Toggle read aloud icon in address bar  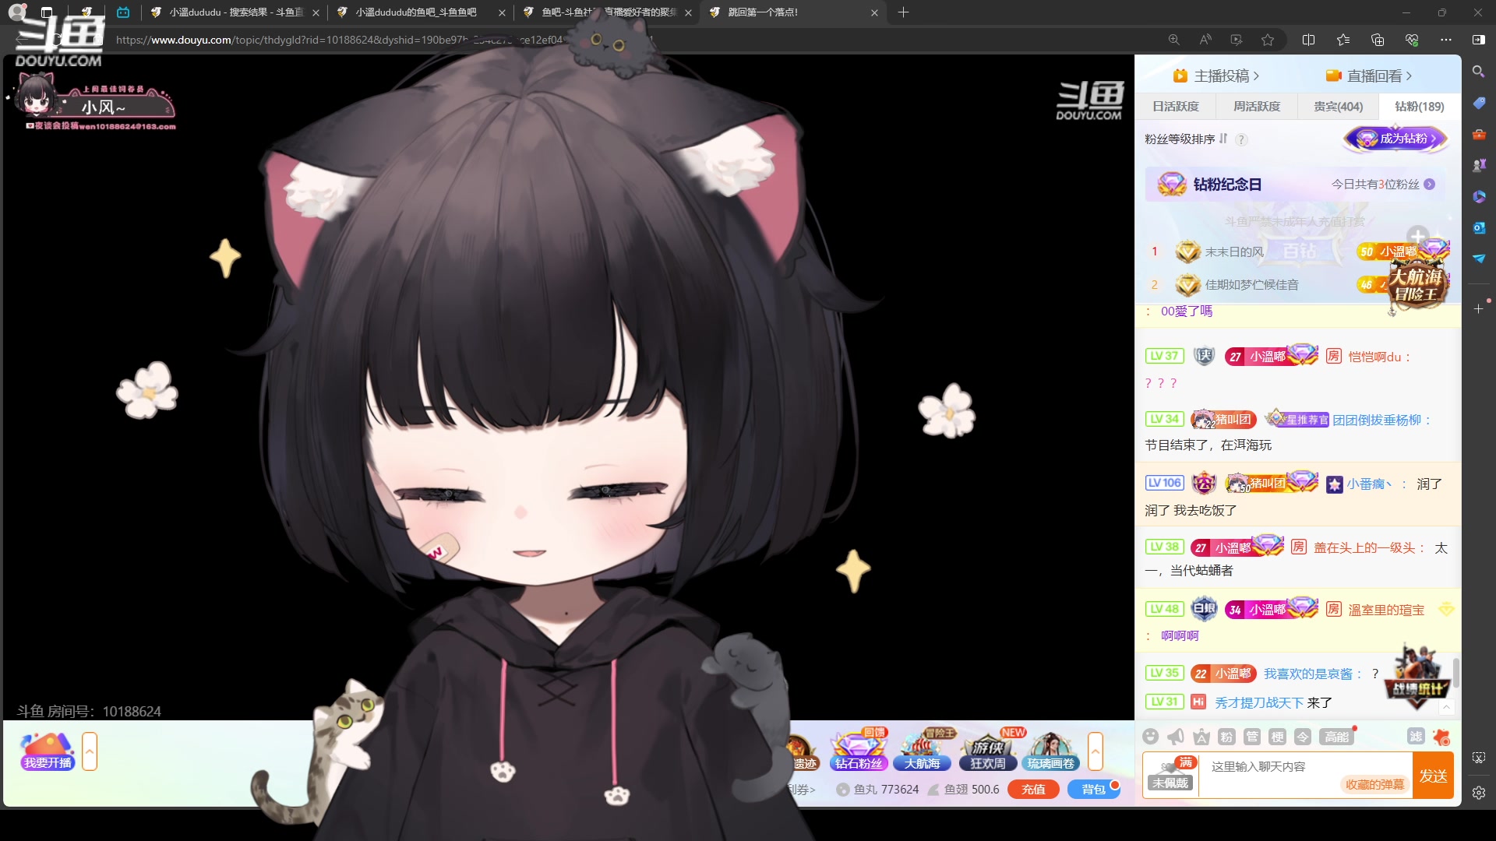point(1205,40)
